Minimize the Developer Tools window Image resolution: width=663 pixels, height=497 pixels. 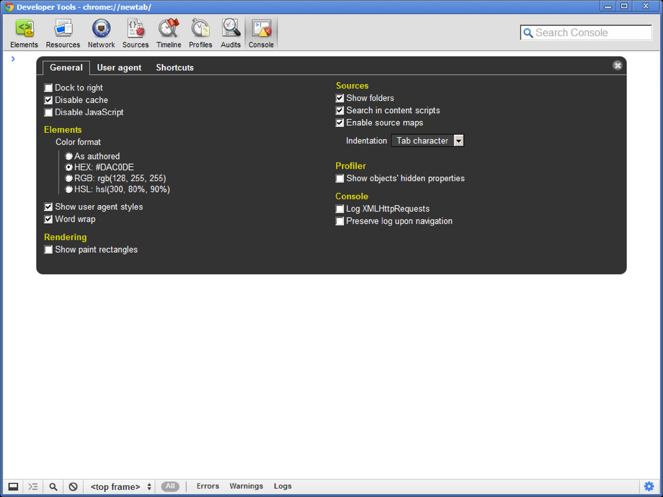(x=607, y=6)
